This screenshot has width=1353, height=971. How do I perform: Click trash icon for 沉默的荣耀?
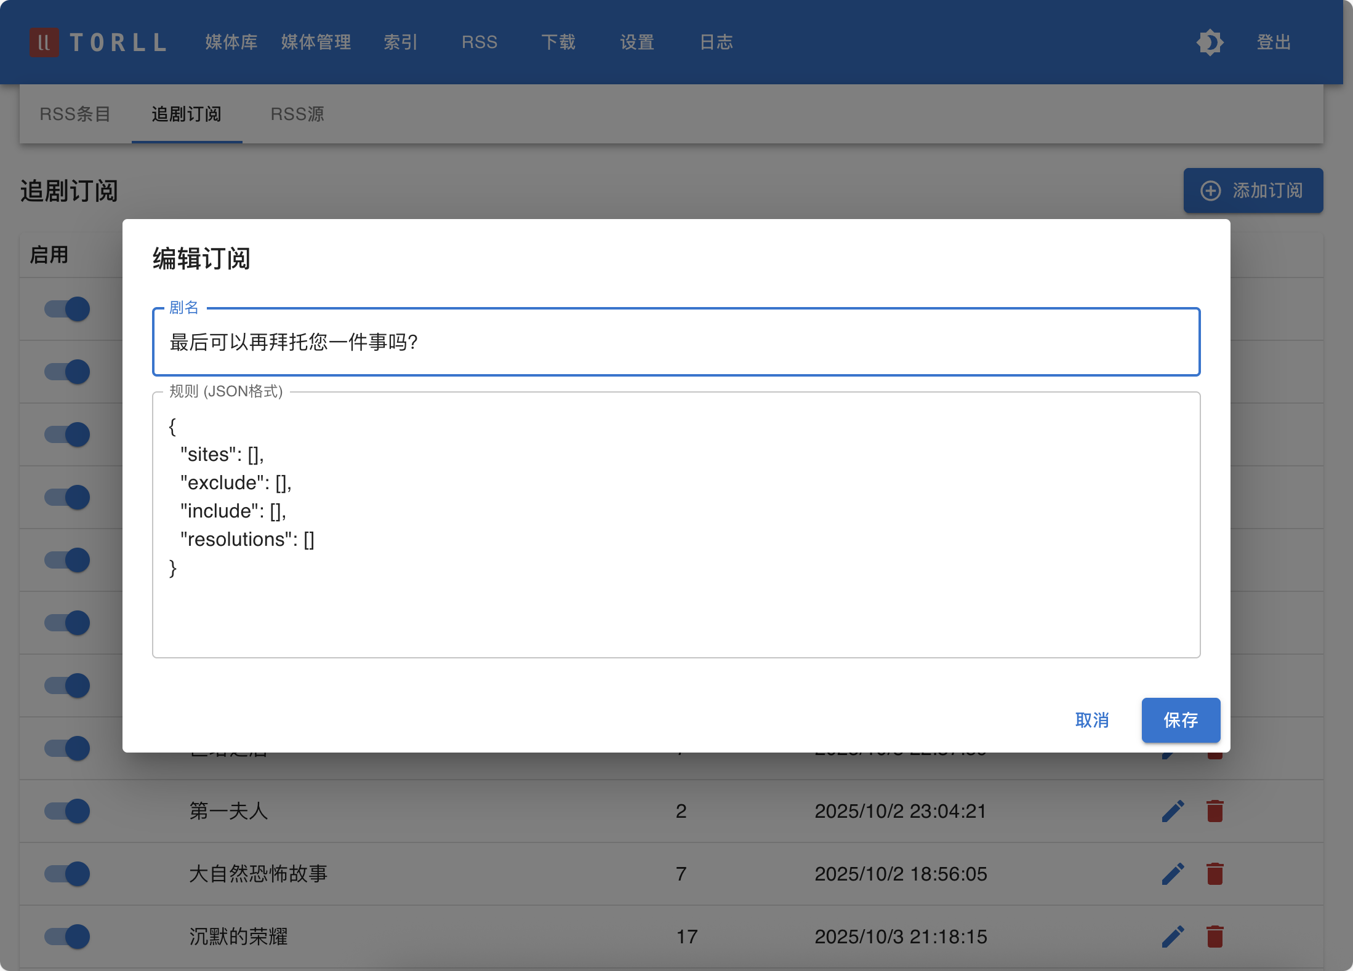(x=1214, y=937)
